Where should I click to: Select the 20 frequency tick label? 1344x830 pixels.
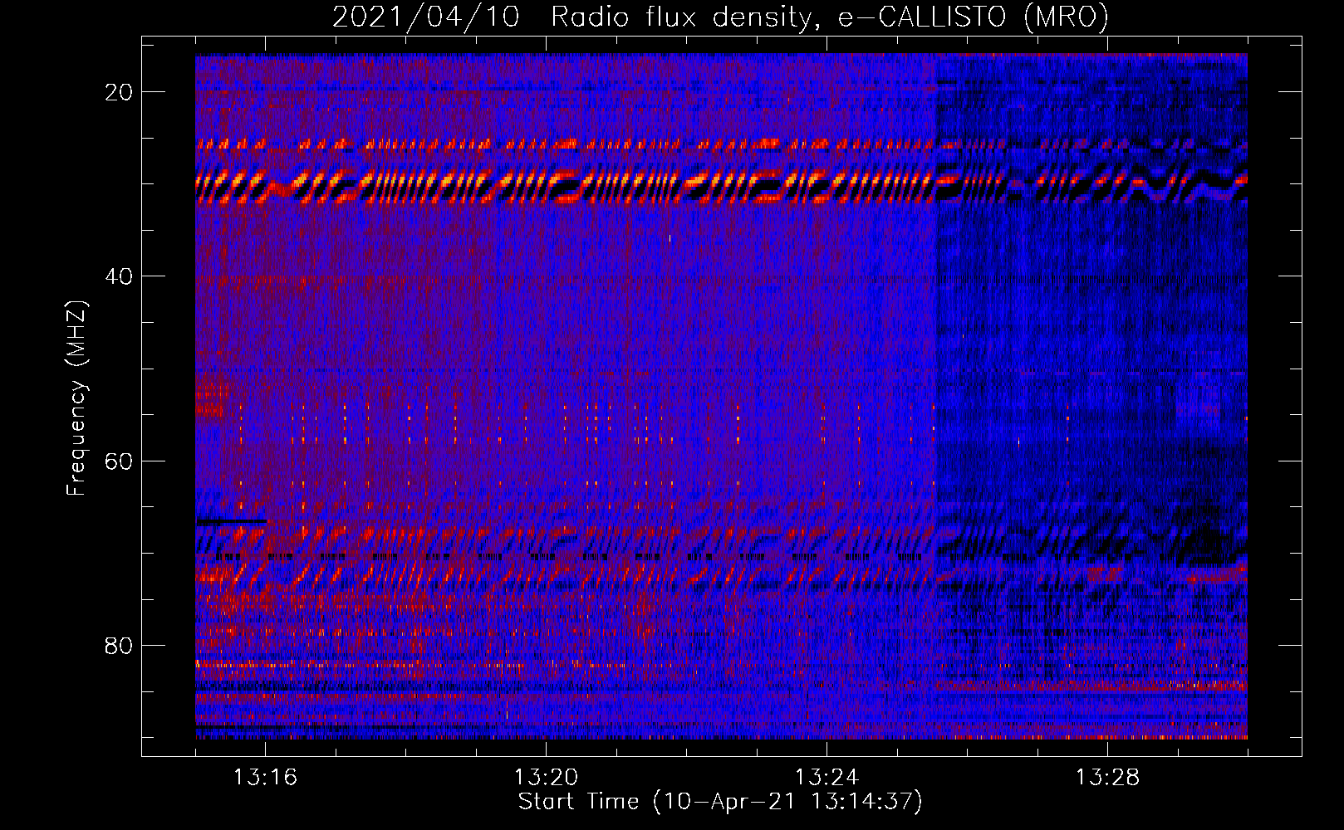[x=120, y=92]
